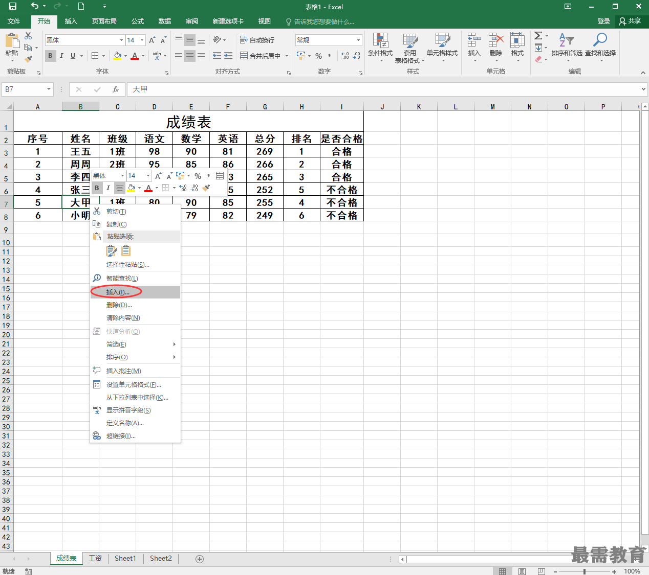Screen dimensions: 649x575
Task: Switch to Page Layout view in status bar
Action: tap(522, 571)
